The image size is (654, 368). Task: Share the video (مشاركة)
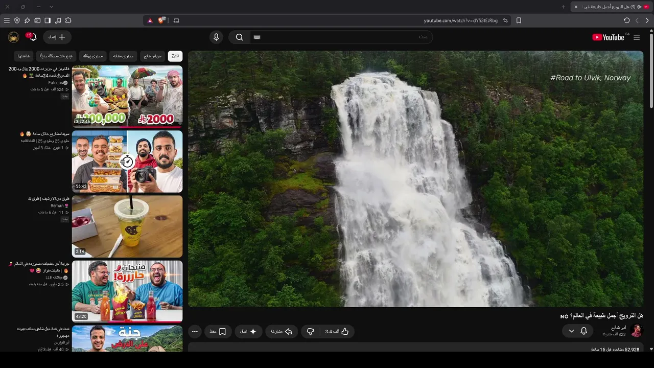(282, 332)
